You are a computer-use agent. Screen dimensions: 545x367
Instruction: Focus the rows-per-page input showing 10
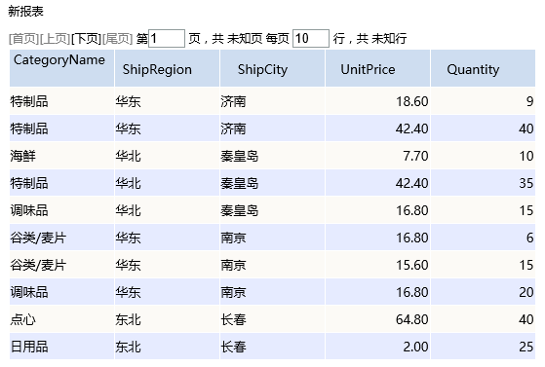(311, 38)
